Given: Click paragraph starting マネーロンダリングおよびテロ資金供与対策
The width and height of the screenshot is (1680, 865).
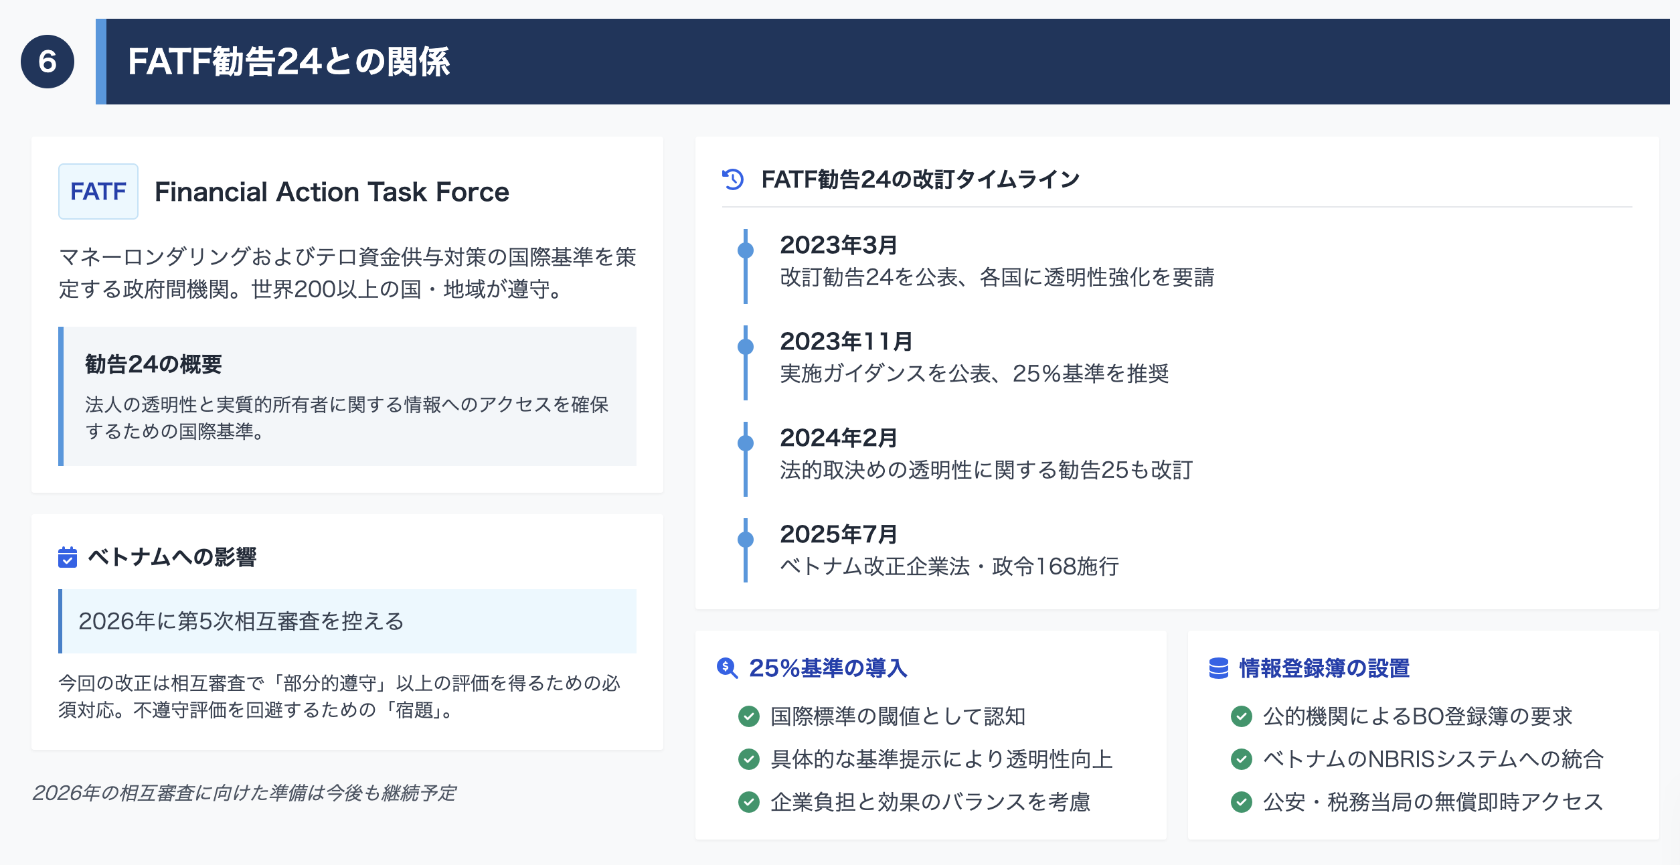Looking at the screenshot, I should [x=347, y=273].
